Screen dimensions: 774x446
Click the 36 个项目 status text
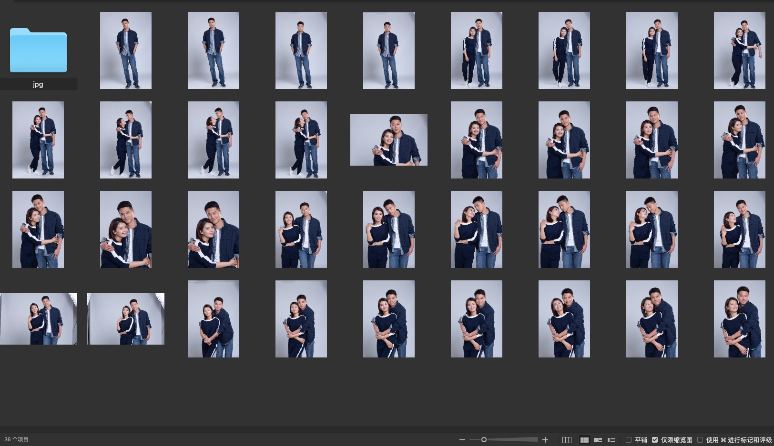click(x=16, y=439)
